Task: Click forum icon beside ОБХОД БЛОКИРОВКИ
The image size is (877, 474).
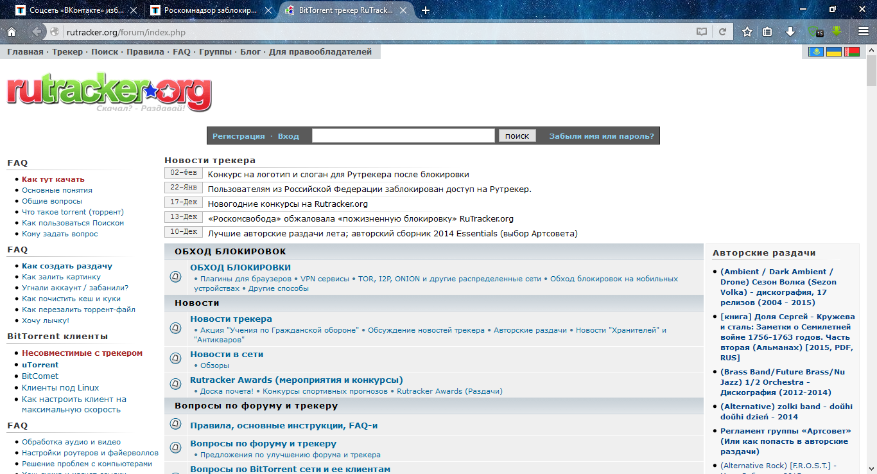Action: click(x=175, y=277)
